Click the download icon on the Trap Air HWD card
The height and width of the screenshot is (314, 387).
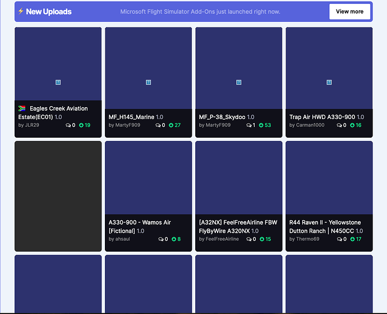click(352, 125)
